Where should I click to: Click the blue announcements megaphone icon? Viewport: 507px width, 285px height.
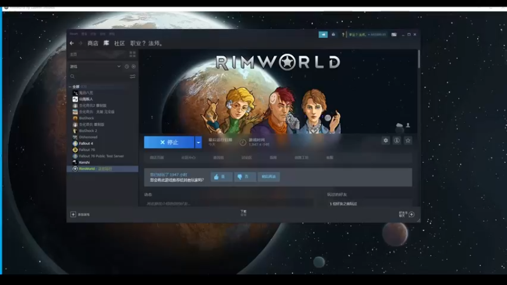(x=323, y=35)
